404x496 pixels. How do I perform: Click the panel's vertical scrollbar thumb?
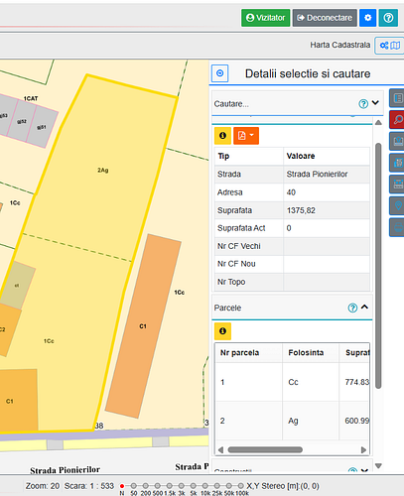[x=378, y=266]
